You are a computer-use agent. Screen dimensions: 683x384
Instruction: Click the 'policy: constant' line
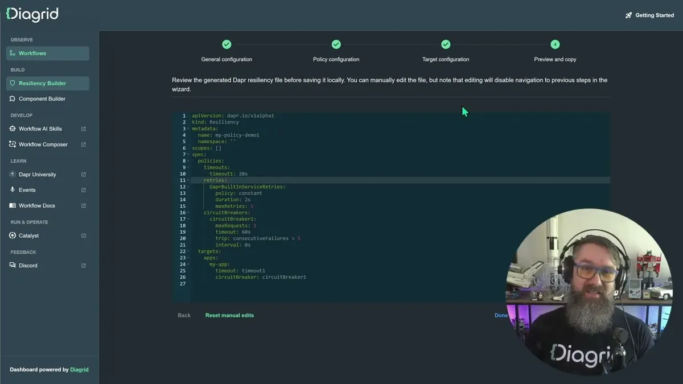click(x=238, y=193)
